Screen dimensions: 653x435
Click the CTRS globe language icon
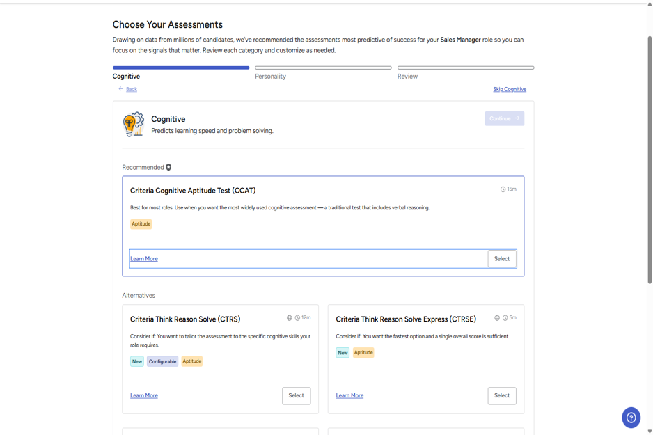pos(289,318)
